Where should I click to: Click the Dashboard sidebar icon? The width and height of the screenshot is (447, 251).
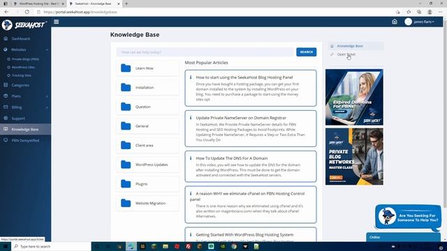(x=6, y=38)
